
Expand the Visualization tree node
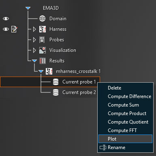coord(34,50)
